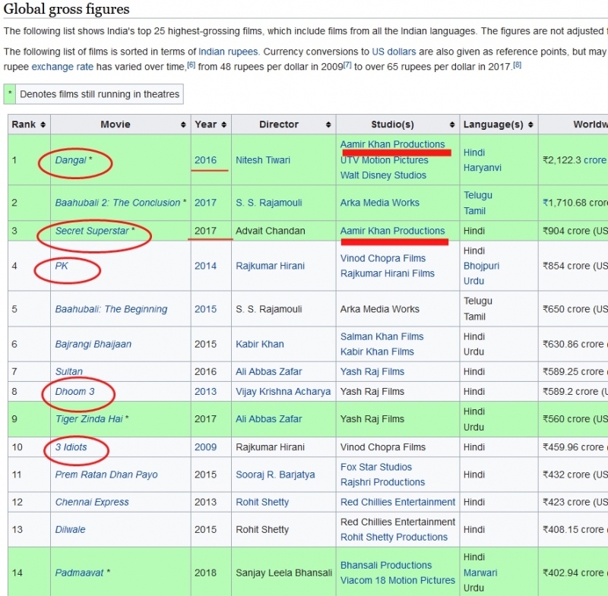Viewport: 608px width, 596px height.
Task: Open Telugu language link in Baahubali 2 row
Action: [478, 195]
